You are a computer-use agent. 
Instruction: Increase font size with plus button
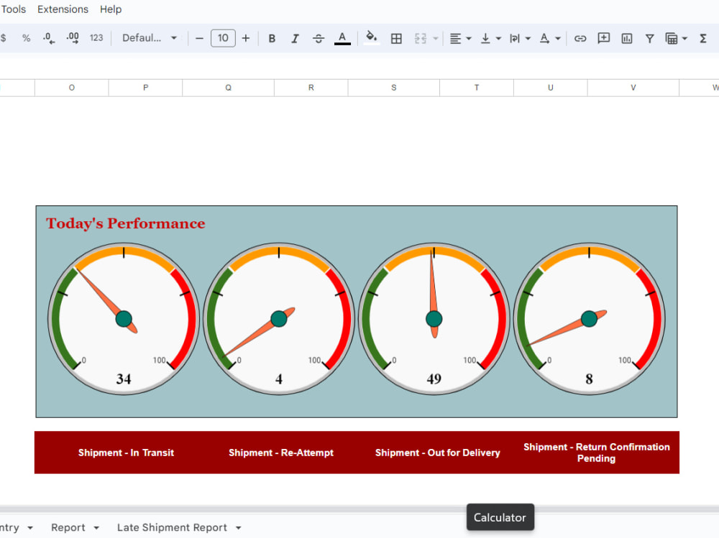[246, 38]
